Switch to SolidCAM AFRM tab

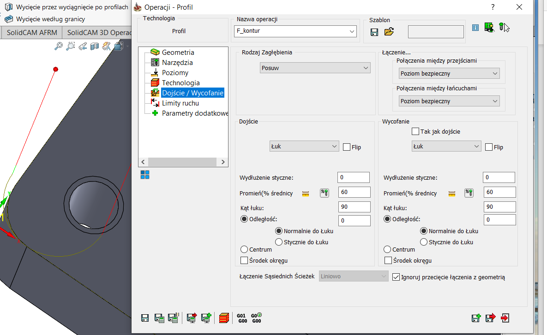[32, 32]
